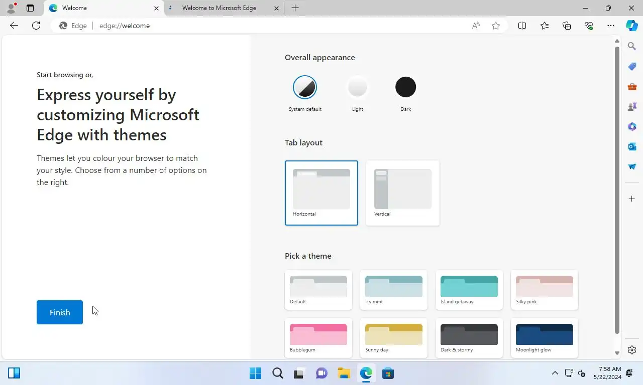This screenshot has height=385, width=643.
Task: Pick the Moonlight glow theme
Action: click(x=545, y=338)
